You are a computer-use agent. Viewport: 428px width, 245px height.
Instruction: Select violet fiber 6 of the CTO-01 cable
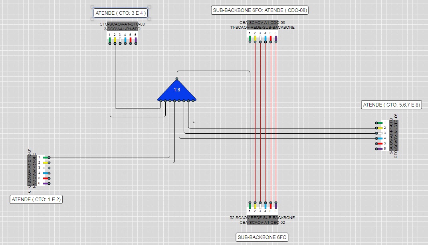click(46, 184)
